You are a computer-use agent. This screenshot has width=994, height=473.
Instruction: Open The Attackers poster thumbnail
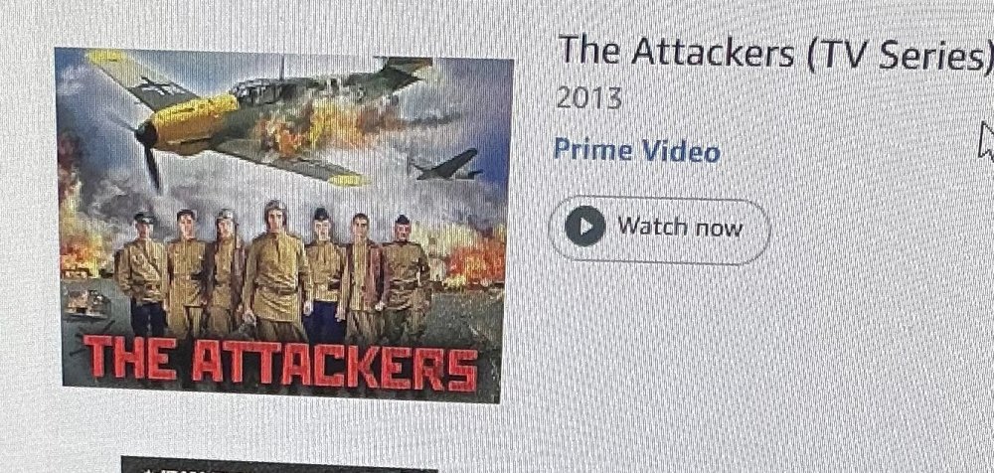click(x=284, y=225)
